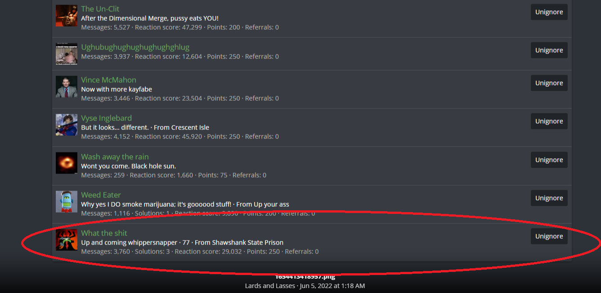Unignore Wash away the rain
Image resolution: width=601 pixels, height=293 pixels.
pyautogui.click(x=549, y=160)
